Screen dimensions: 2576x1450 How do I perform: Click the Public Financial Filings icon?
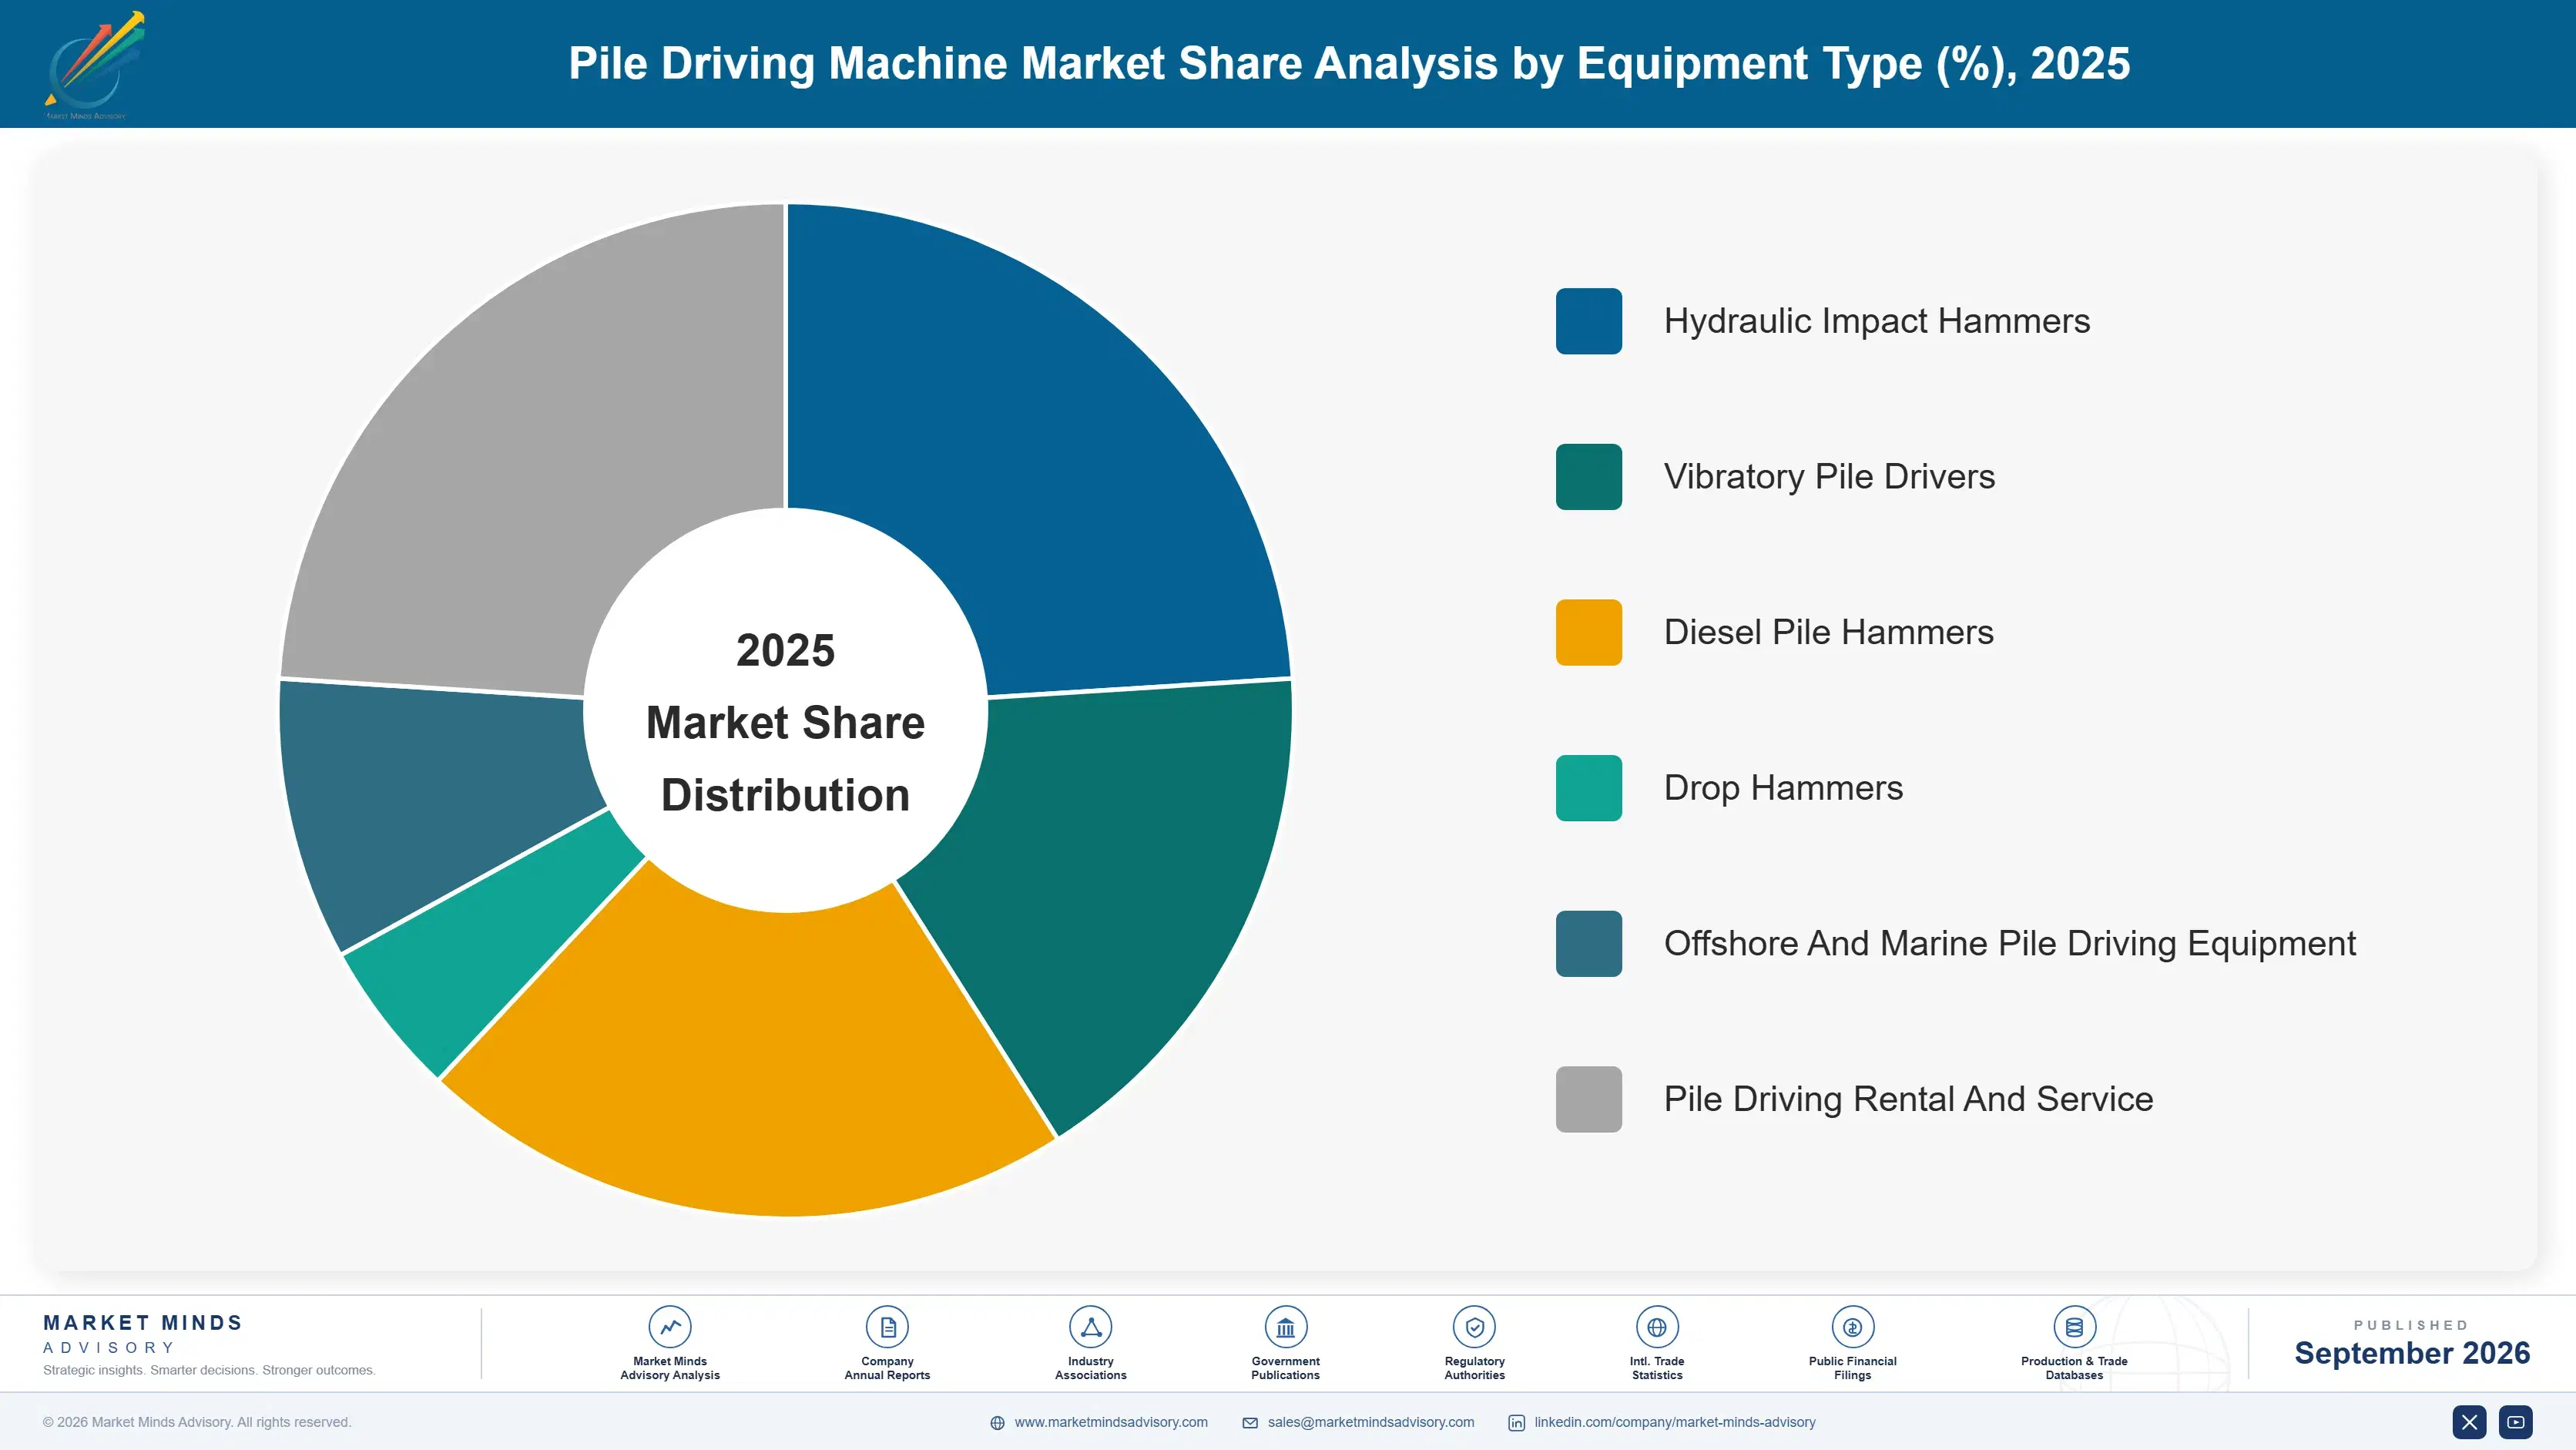click(x=1852, y=1327)
